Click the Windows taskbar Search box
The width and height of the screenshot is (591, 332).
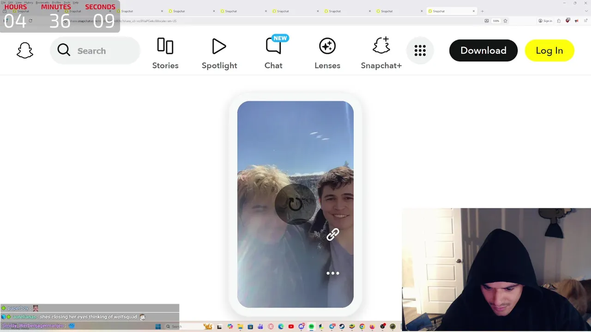tap(188, 326)
